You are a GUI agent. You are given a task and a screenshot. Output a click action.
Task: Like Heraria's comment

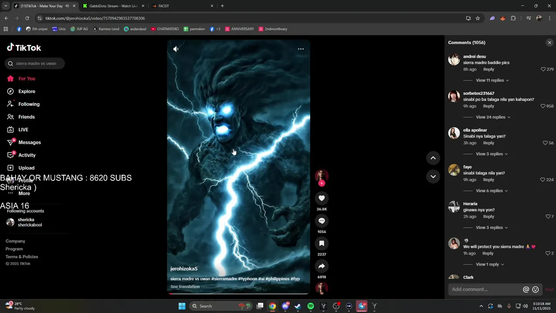[548, 216]
